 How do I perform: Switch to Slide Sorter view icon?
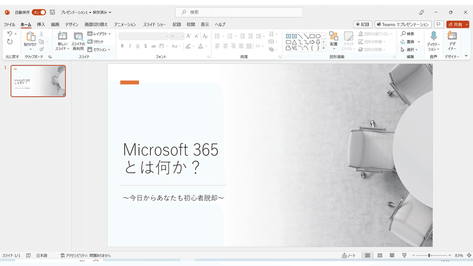coord(380,255)
